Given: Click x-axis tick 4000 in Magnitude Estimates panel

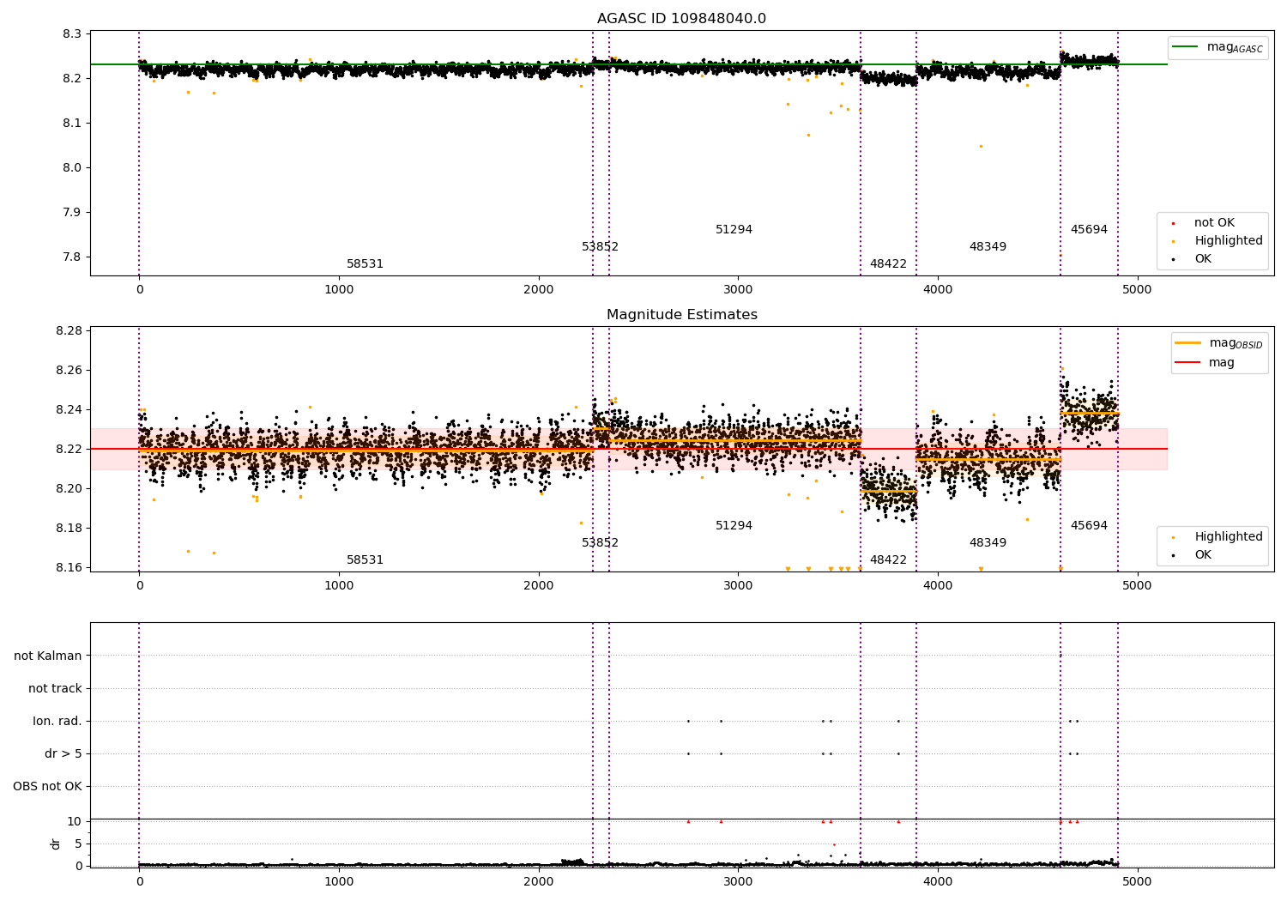Looking at the screenshot, I should pyautogui.click(x=938, y=585).
